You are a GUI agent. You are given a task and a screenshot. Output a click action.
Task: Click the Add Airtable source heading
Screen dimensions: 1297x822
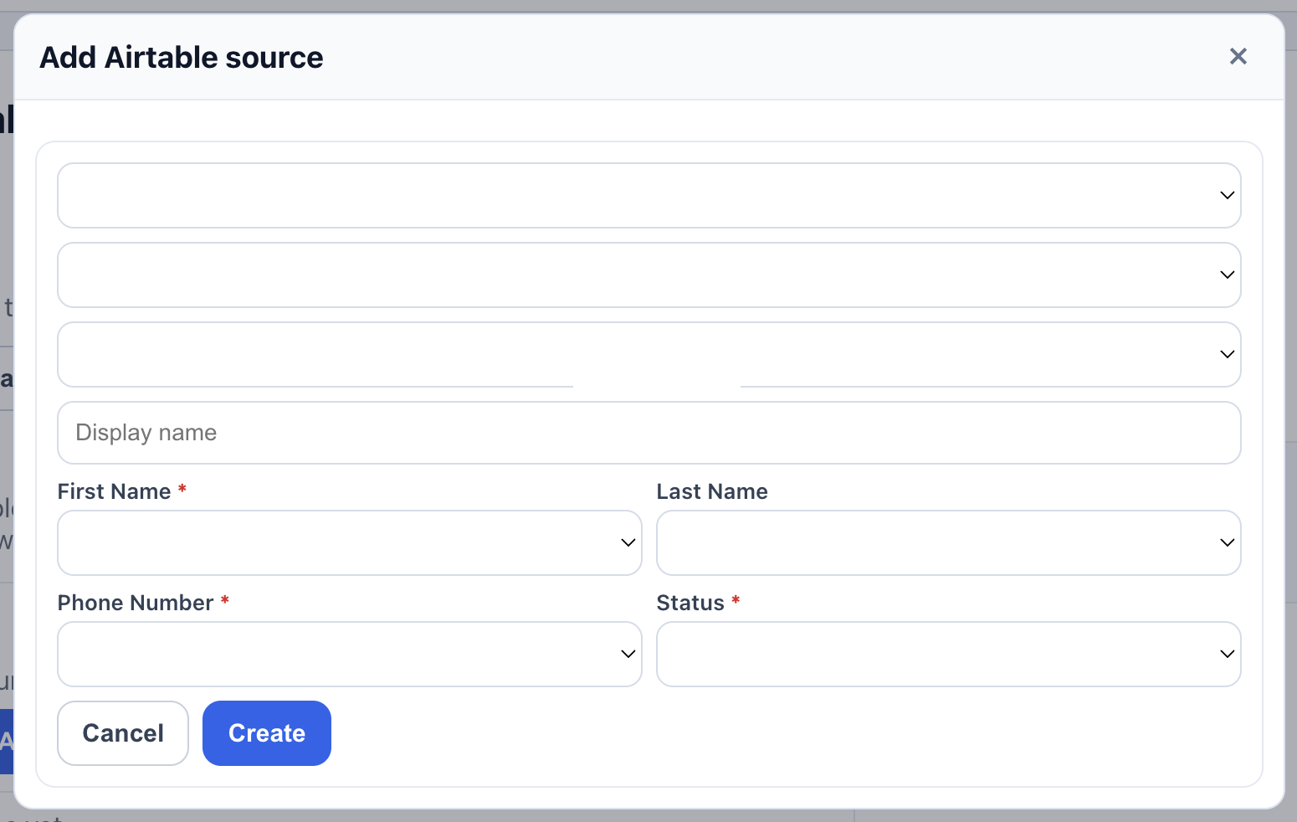(x=182, y=58)
